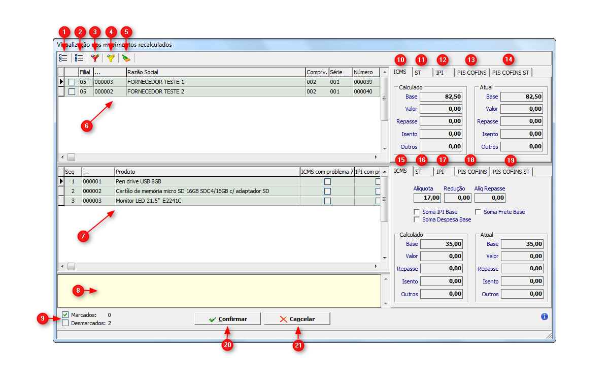Click the Número column header
Viewport: 609px width, 381px height.
(366, 72)
